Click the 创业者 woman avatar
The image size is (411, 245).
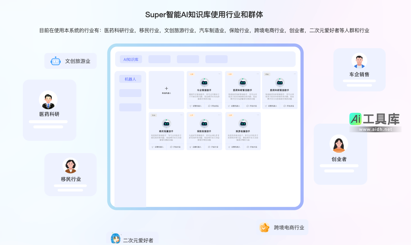[x=339, y=144]
